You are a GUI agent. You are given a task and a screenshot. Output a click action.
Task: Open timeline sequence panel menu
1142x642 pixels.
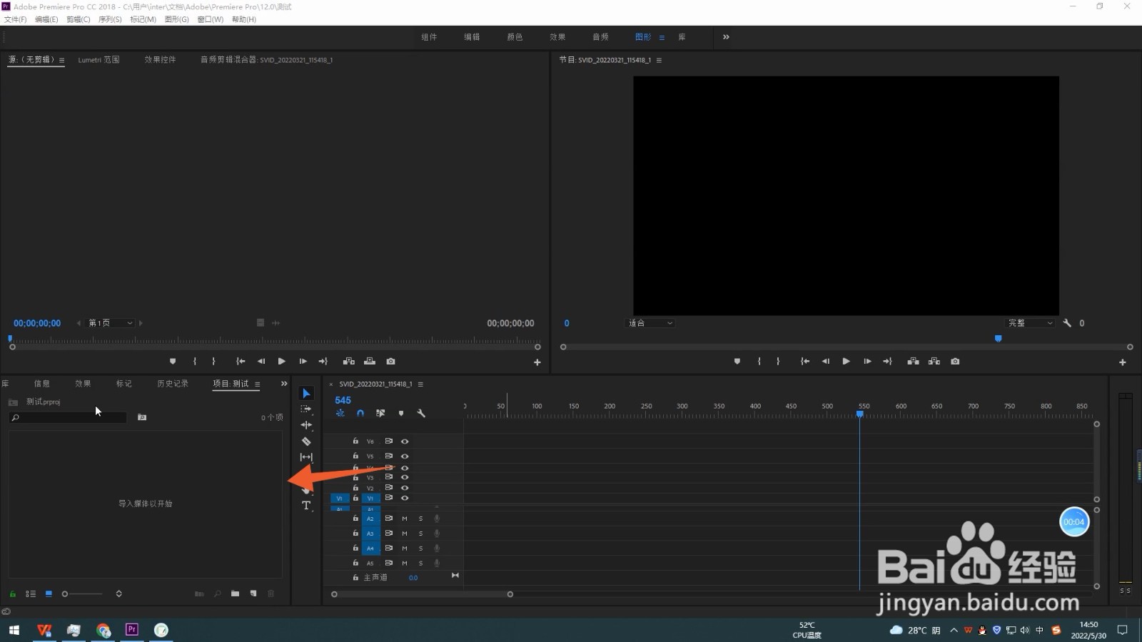(x=420, y=384)
